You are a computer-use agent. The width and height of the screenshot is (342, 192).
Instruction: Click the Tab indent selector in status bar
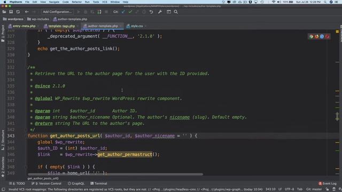click(300, 189)
